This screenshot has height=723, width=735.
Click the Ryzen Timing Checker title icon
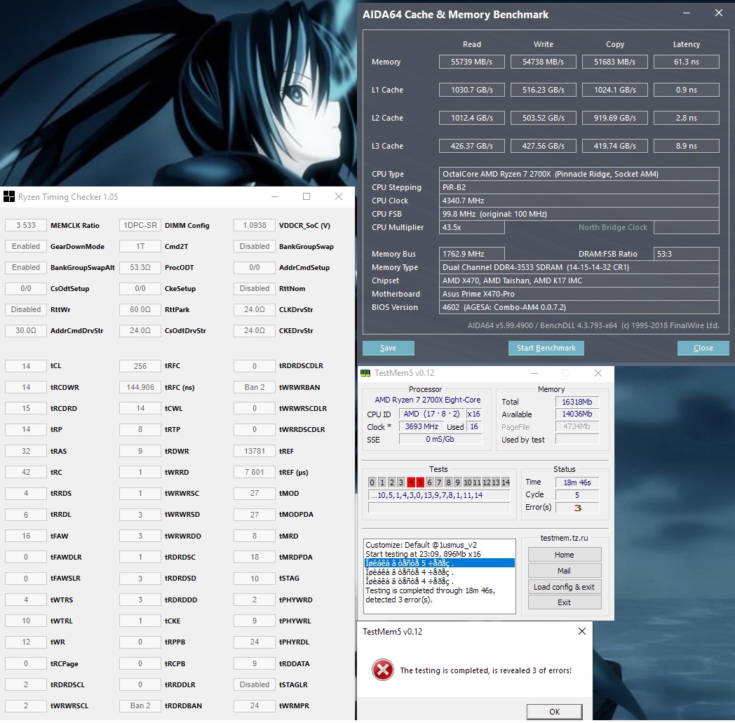[8, 197]
